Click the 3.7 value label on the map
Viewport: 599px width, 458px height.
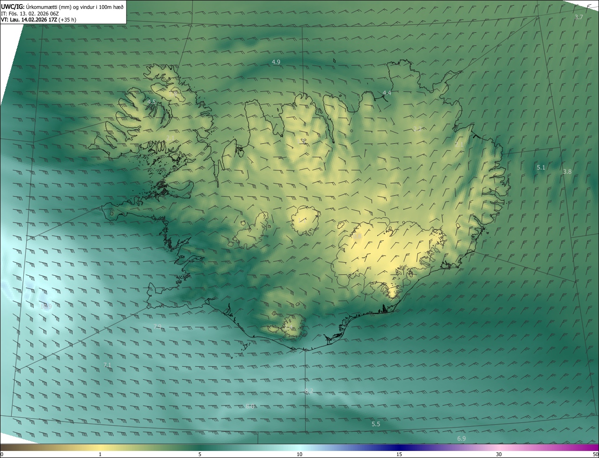click(579, 17)
